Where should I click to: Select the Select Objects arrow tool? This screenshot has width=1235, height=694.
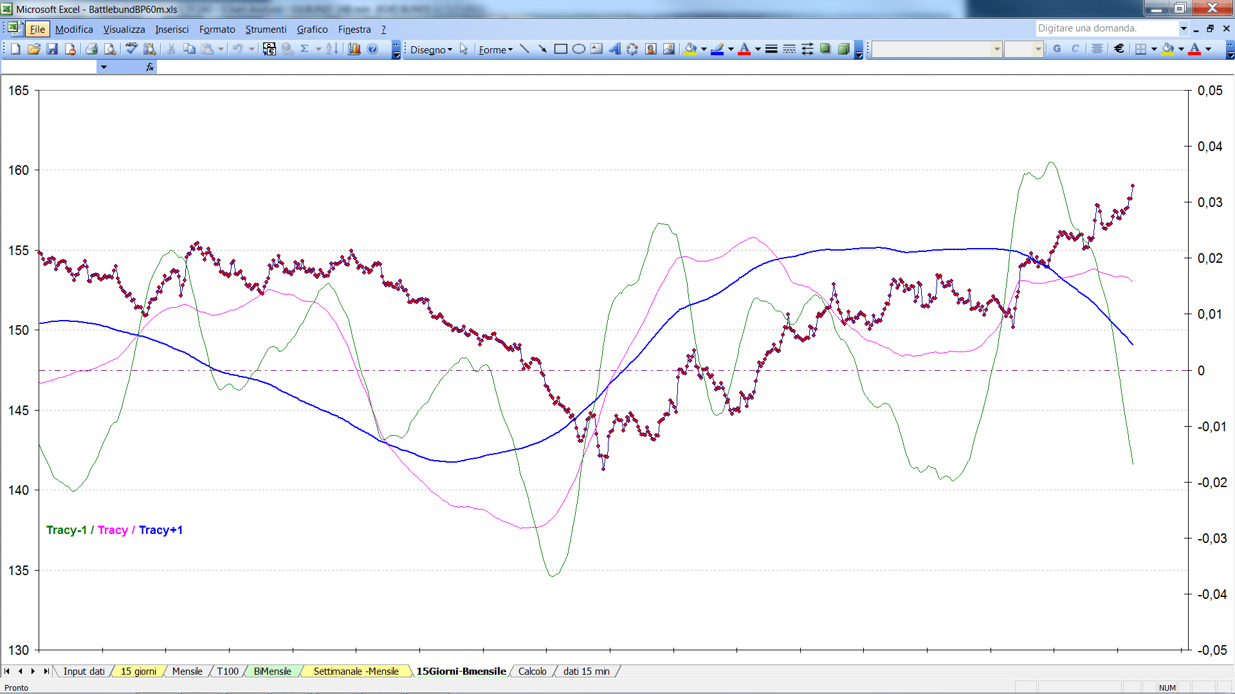pyautogui.click(x=463, y=49)
